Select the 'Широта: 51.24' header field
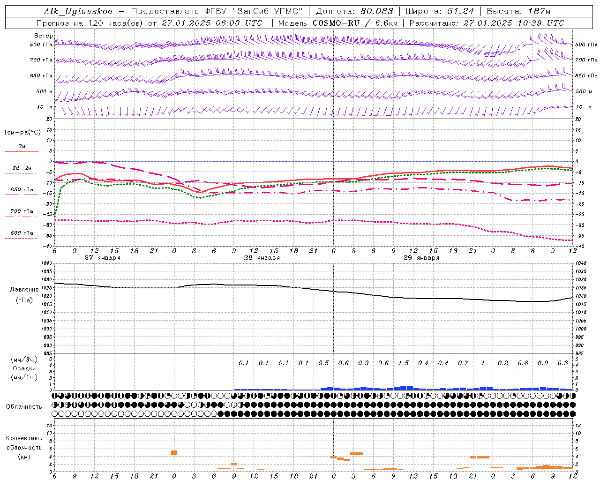600x480 pixels. [x=440, y=11]
